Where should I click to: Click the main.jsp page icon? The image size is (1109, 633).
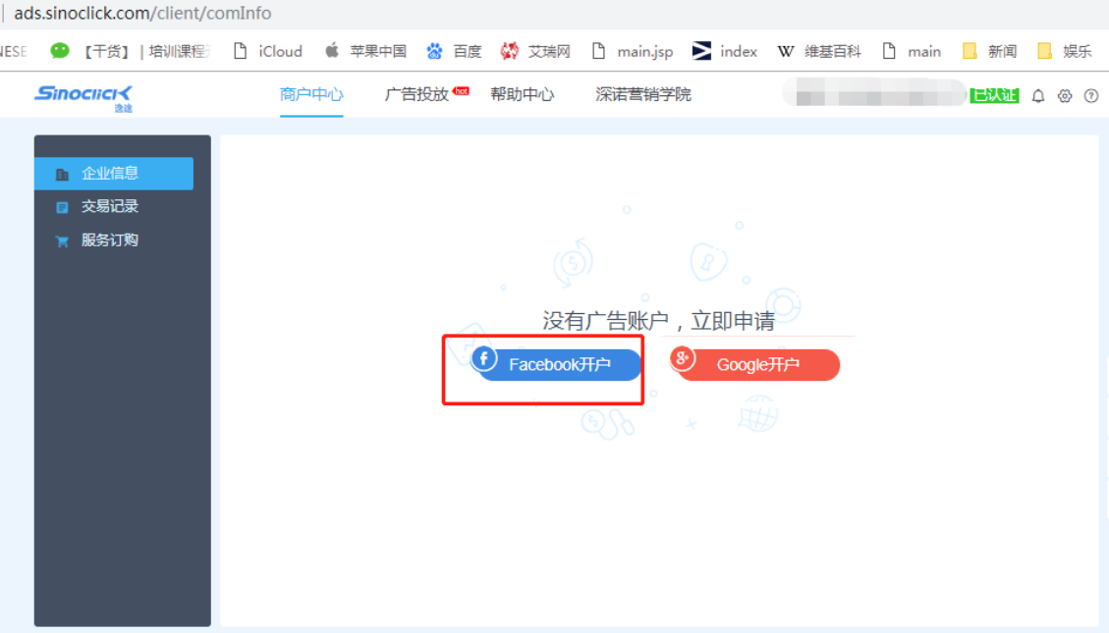pyautogui.click(x=599, y=51)
